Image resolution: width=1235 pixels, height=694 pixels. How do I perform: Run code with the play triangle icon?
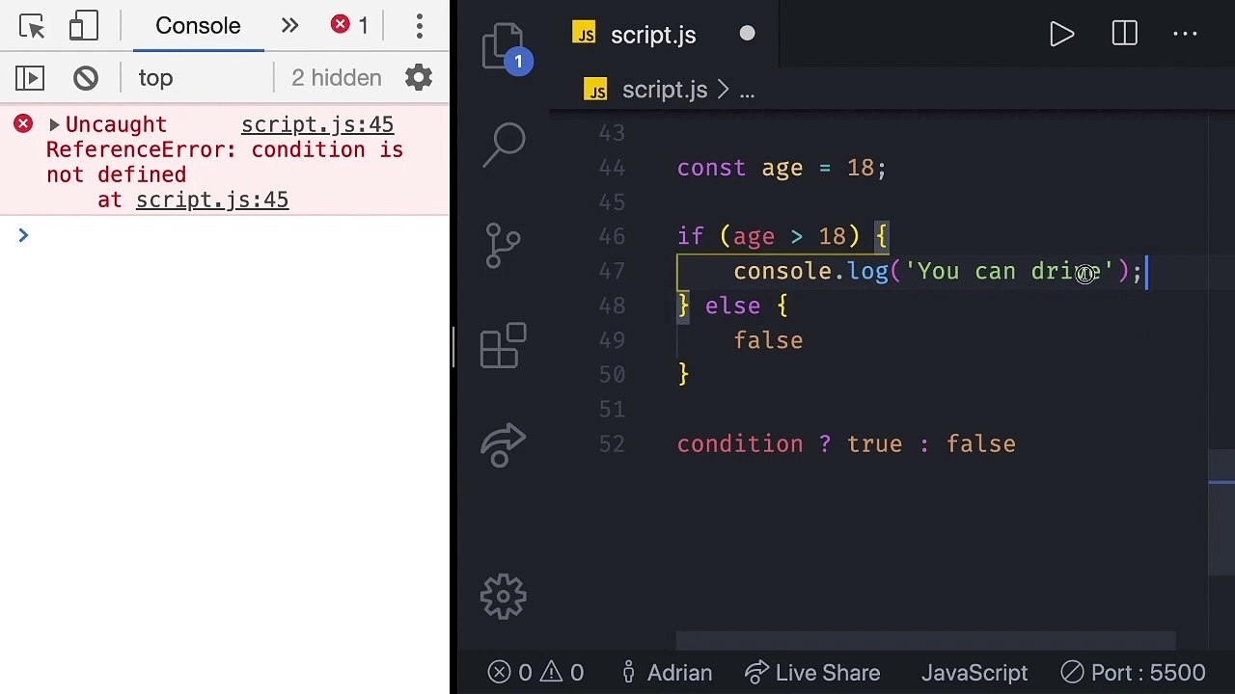point(1061,35)
